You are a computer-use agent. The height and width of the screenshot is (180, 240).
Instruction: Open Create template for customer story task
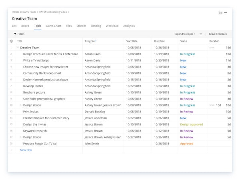[x=46, y=118]
